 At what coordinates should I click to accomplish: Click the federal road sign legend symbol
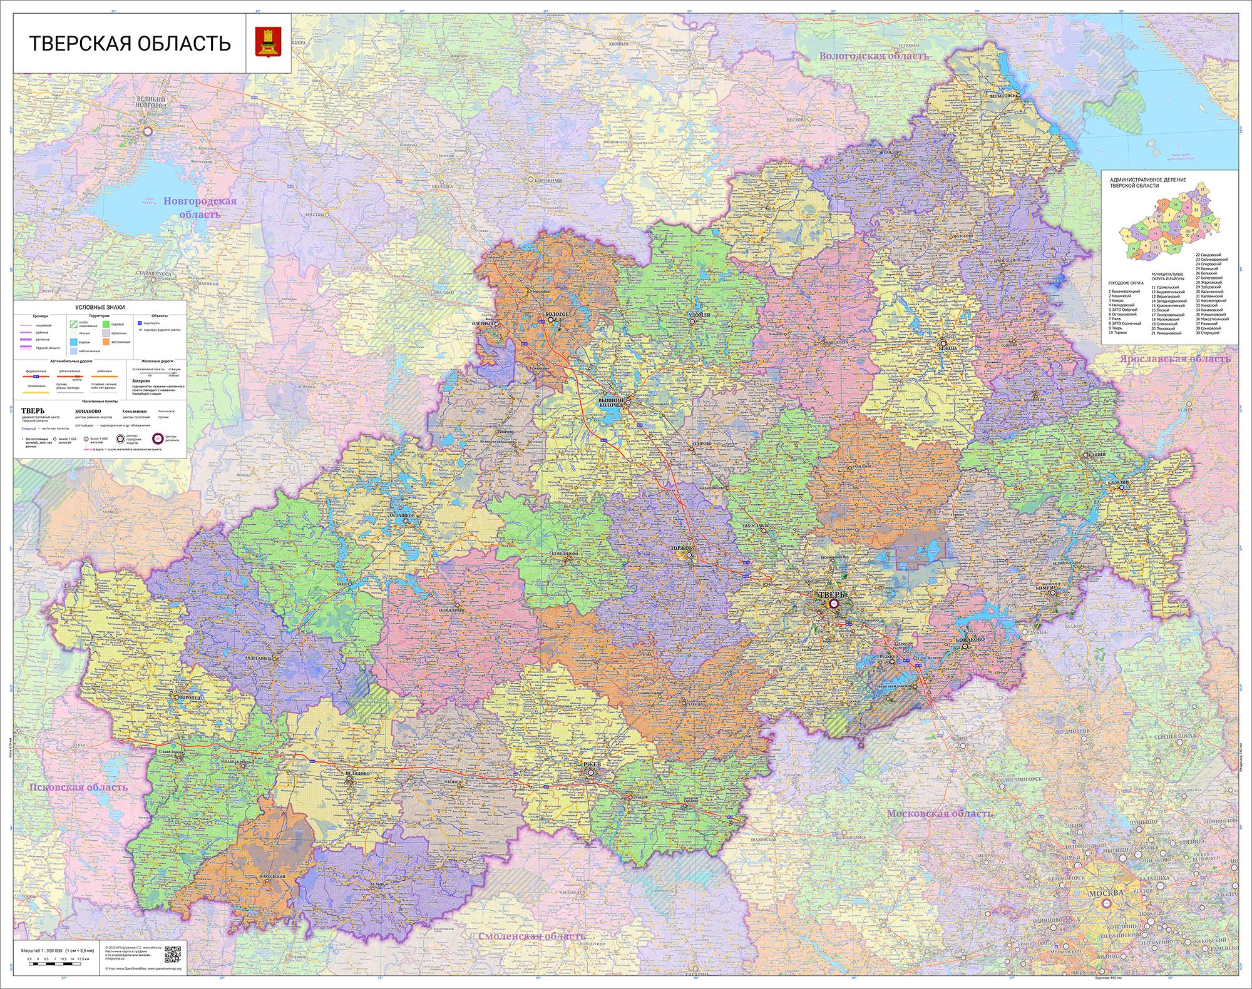36,377
